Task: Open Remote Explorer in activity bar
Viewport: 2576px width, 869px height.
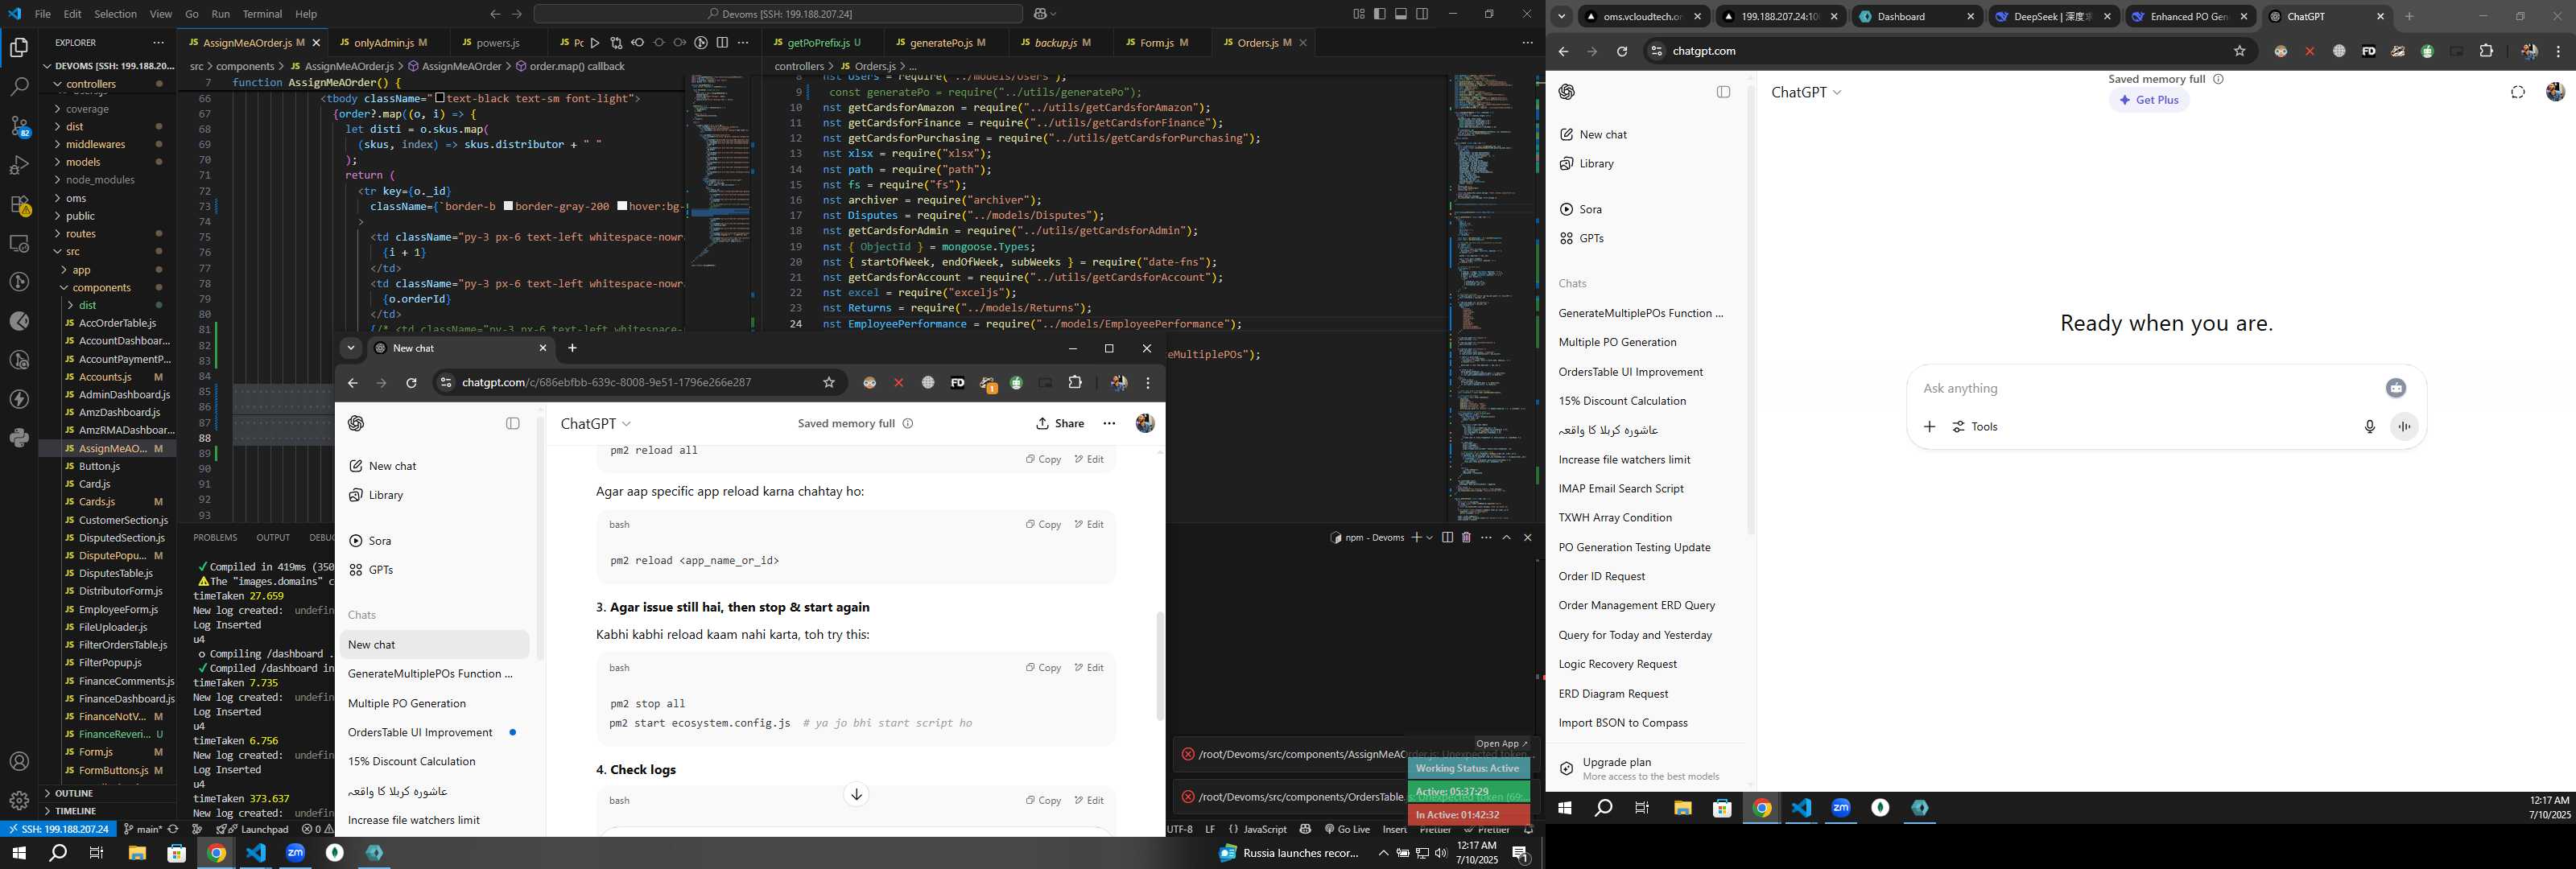Action: pyautogui.click(x=19, y=243)
